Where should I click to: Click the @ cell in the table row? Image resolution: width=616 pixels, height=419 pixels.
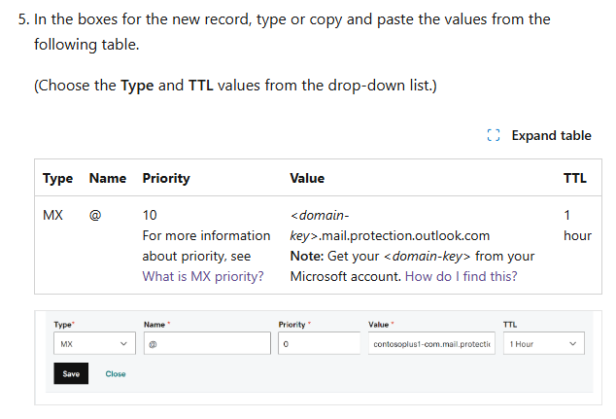(95, 215)
